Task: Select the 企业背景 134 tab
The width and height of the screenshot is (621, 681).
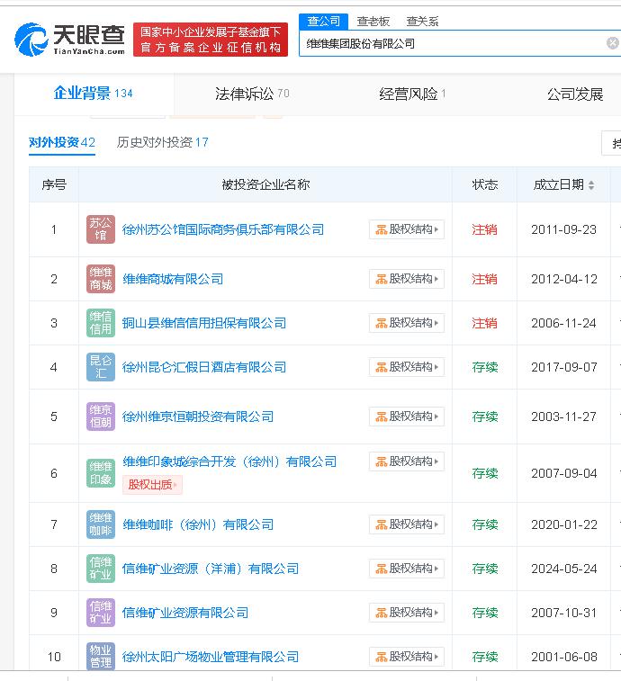Action: click(x=94, y=94)
